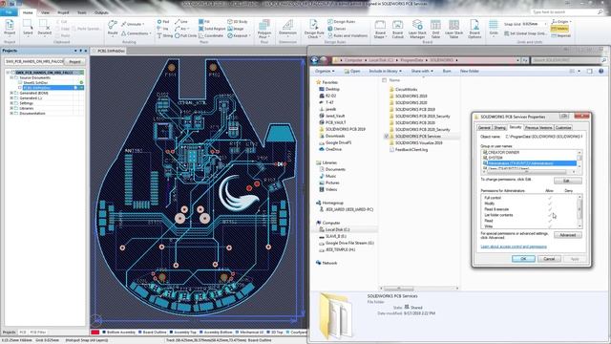
Task: Open the Previous Versions tab in Properties
Action: click(538, 127)
